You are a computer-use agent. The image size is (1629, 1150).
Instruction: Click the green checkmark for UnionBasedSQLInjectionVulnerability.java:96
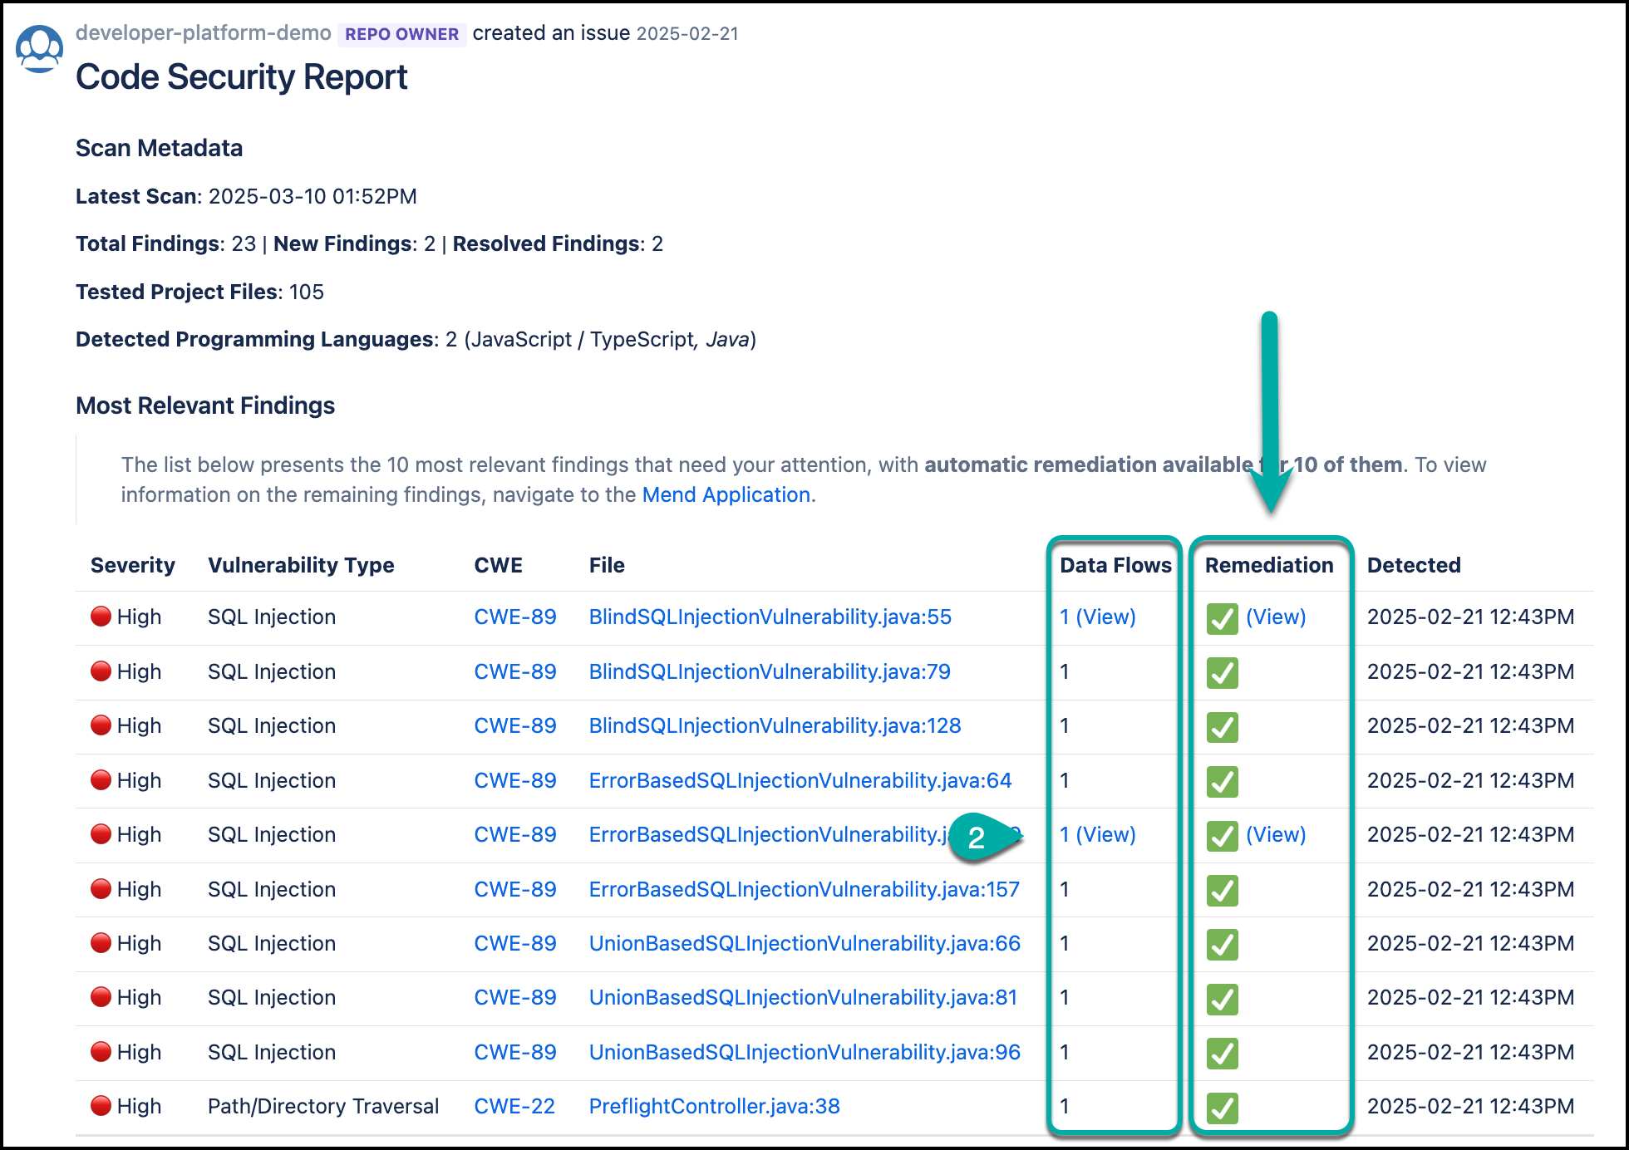(x=1222, y=1054)
